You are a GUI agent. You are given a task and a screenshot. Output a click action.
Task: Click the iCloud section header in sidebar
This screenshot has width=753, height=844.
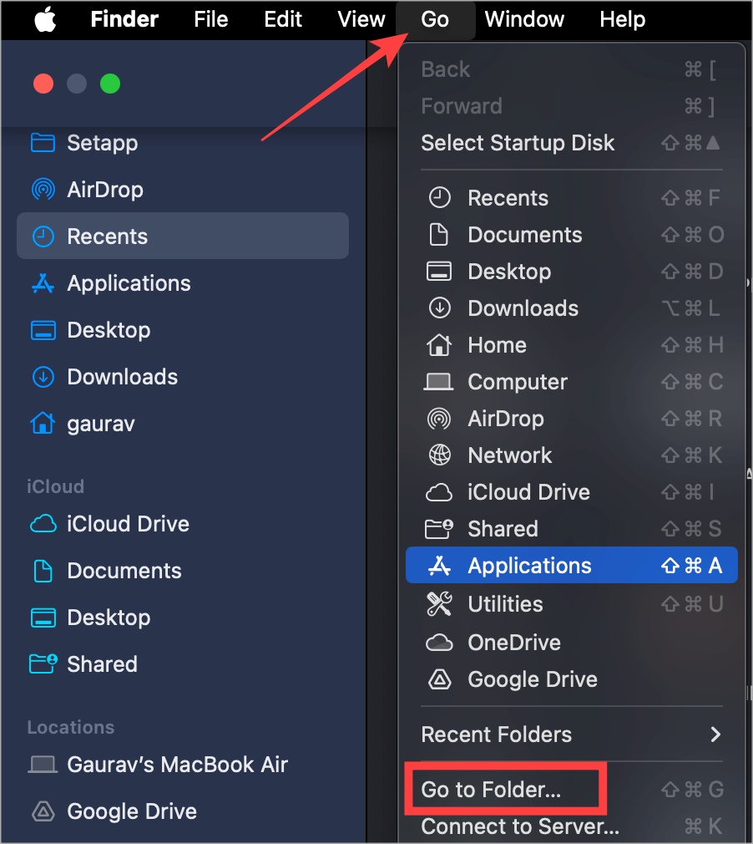(55, 486)
